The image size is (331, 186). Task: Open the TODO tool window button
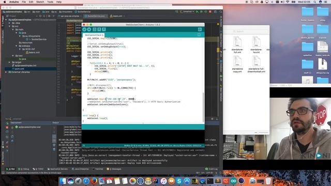coord(38,169)
